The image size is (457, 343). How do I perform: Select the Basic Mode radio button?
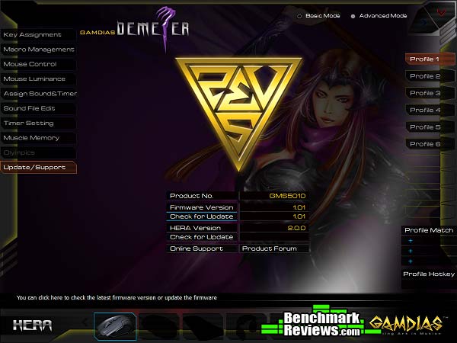(x=299, y=15)
